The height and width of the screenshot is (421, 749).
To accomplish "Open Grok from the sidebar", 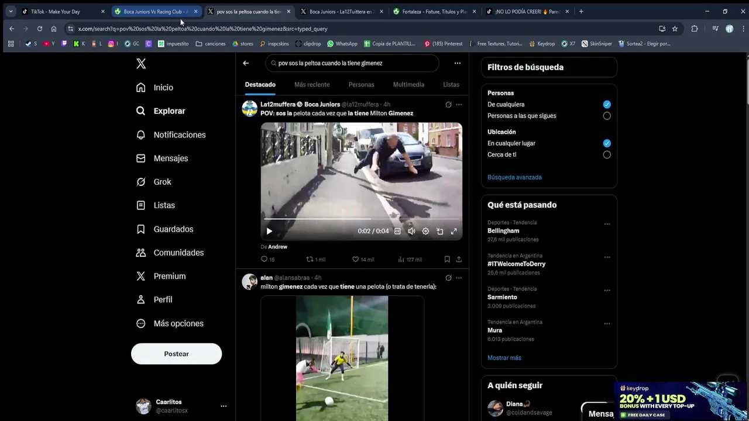I will 153,182.
